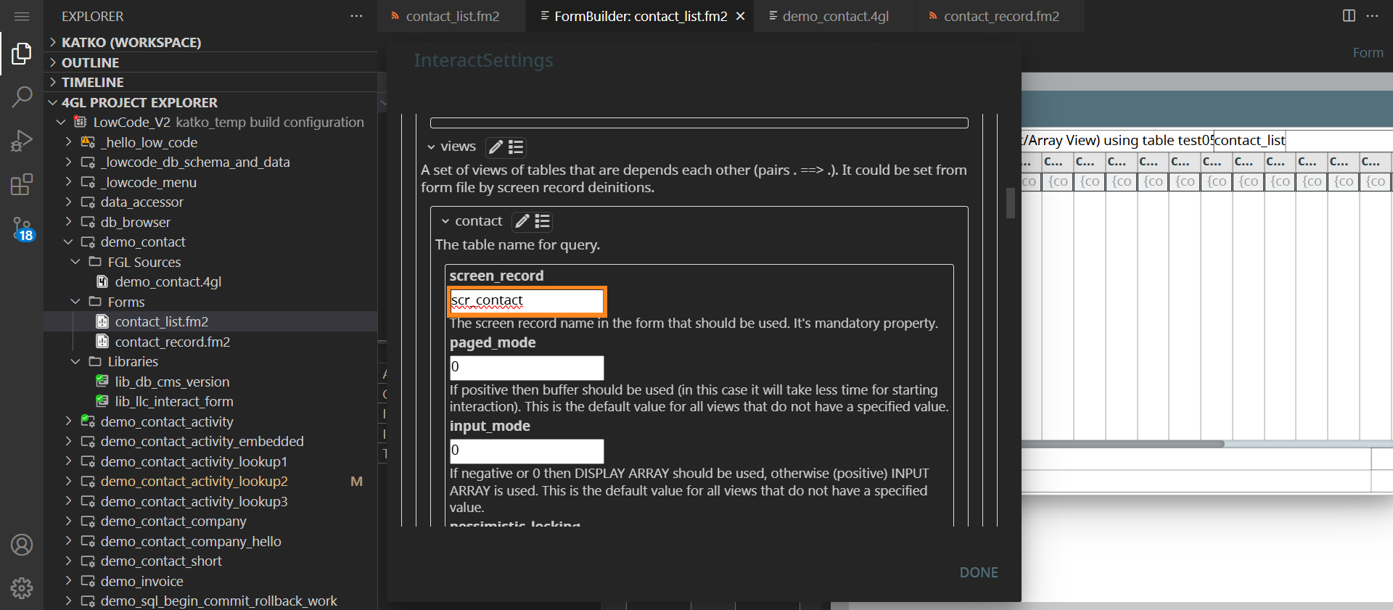Open Run and Debug view
The width and height of the screenshot is (1393, 610).
click(x=22, y=140)
